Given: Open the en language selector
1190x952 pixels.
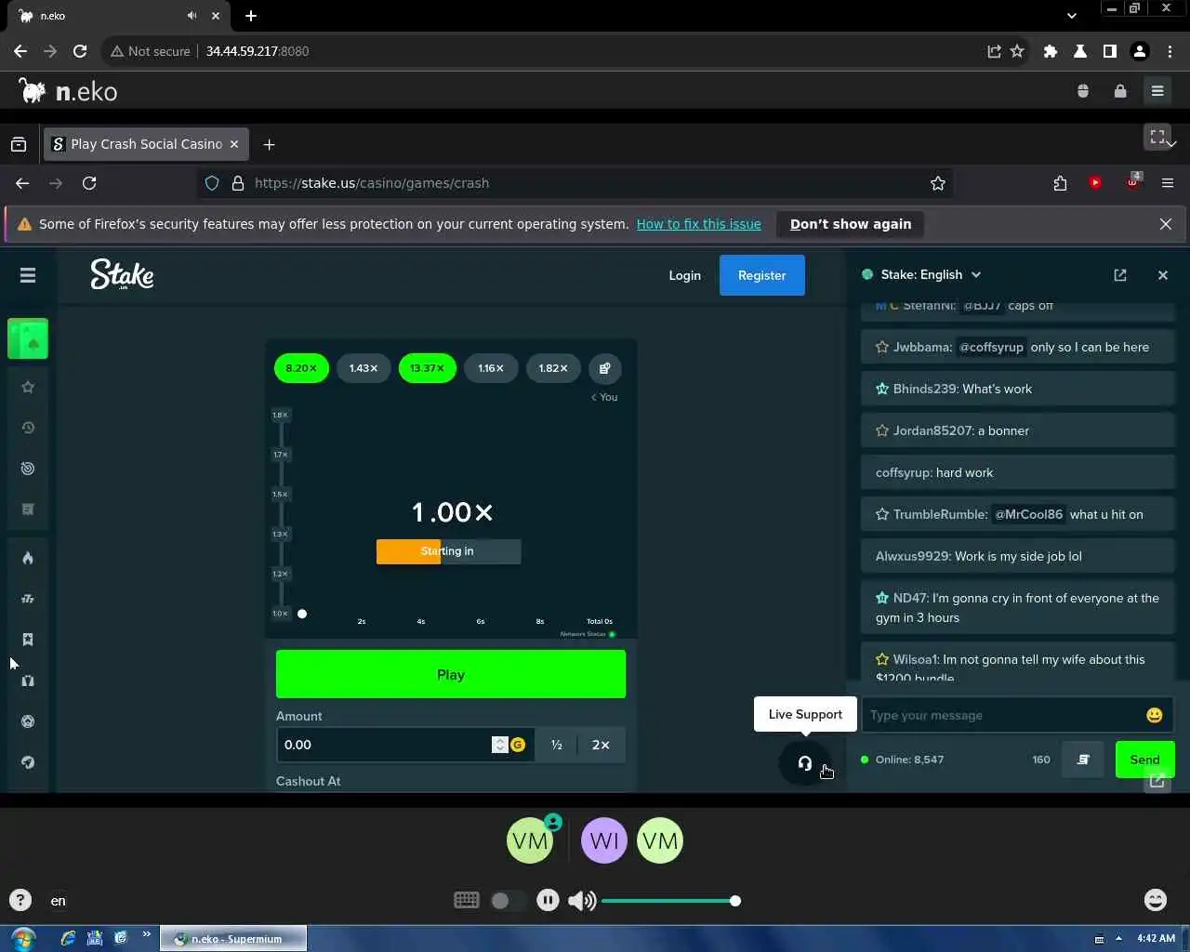Looking at the screenshot, I should (x=59, y=901).
